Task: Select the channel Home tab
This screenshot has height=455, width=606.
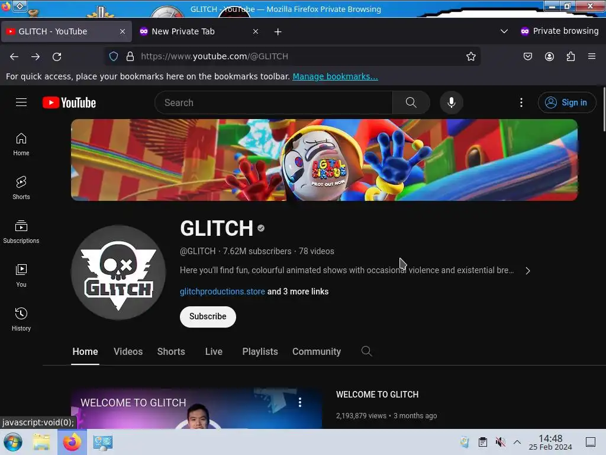Action: point(85,351)
